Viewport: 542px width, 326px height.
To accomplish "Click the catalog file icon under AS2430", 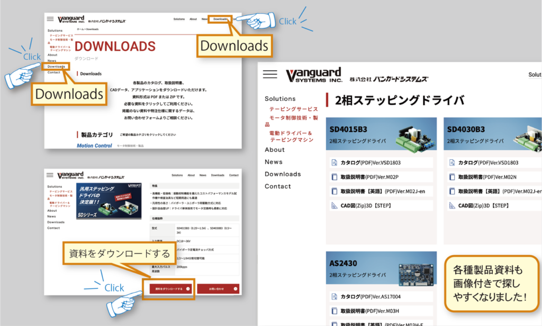I will pyautogui.click(x=334, y=297).
